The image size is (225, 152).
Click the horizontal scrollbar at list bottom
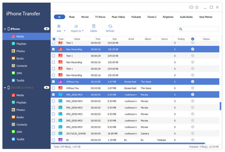pos(128,143)
